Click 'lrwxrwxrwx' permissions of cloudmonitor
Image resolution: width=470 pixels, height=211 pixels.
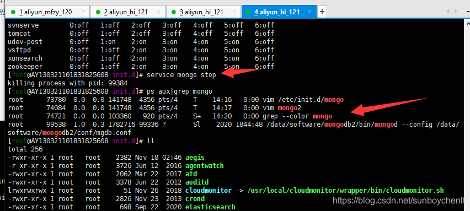pos(27,191)
